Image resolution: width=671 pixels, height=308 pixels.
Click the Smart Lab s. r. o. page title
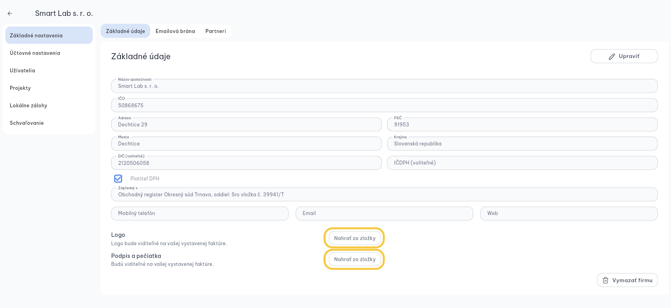tap(64, 14)
